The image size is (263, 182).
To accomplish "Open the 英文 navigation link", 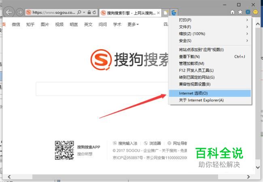I will pos(88,25).
